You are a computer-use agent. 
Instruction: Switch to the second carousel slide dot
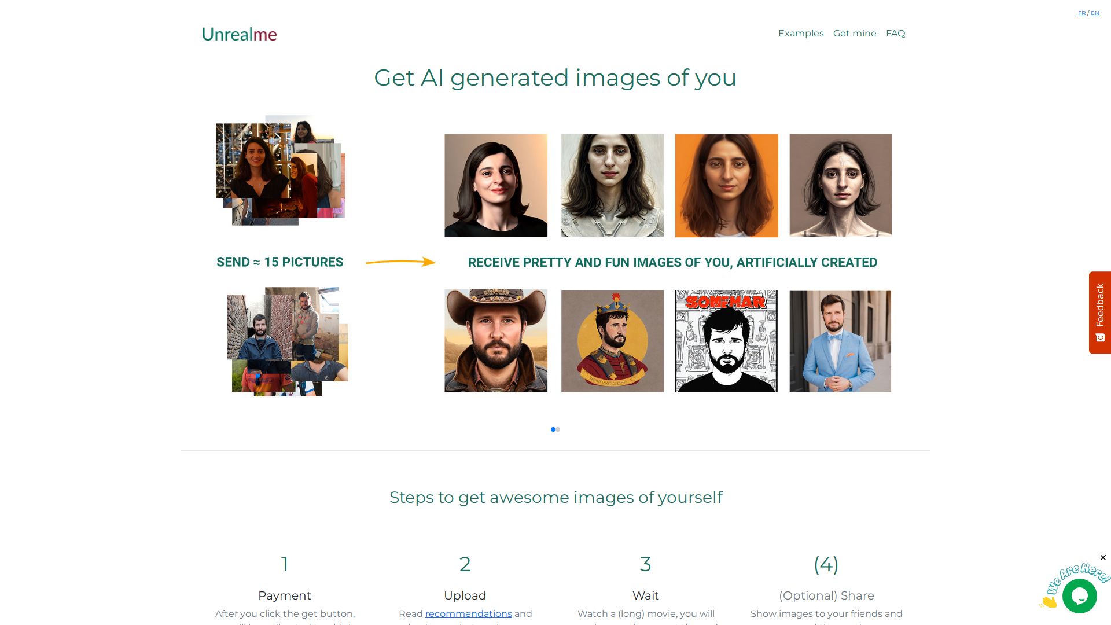(558, 429)
